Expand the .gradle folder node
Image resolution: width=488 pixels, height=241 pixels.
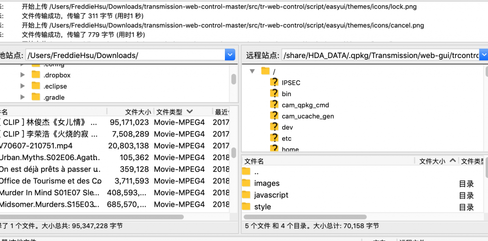click(x=22, y=97)
